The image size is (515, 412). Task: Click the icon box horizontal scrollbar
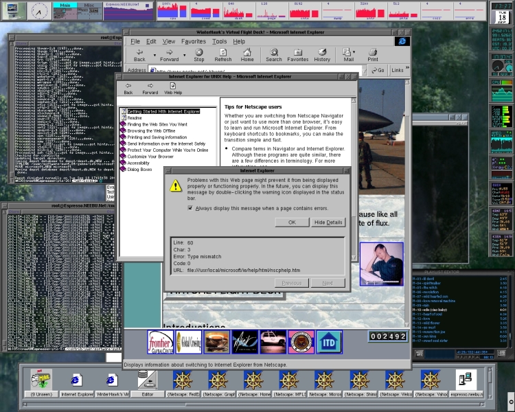pos(255,404)
